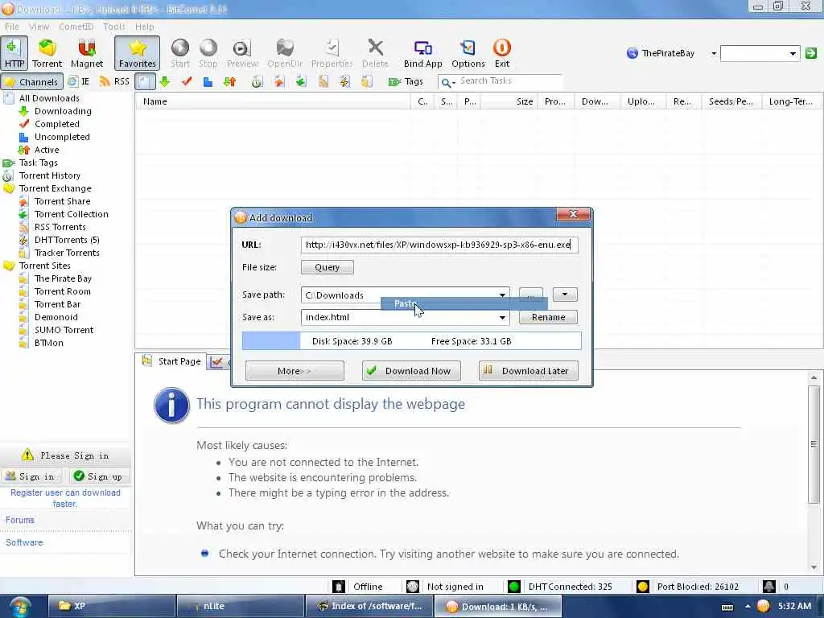Select All Downloads in sidebar

pos(49,98)
